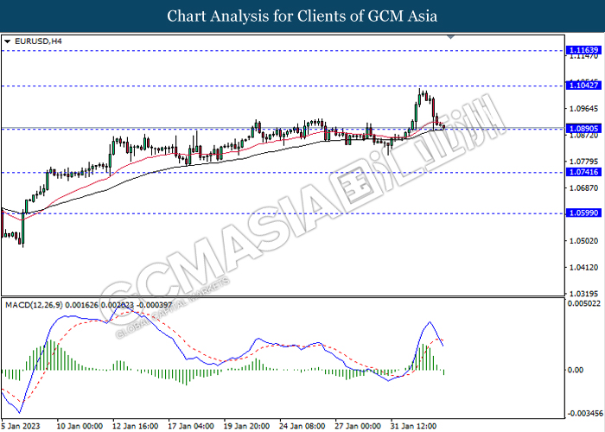Click the 17 Jan 04:00 time label
This screenshot has height=432, width=605.
coord(191,426)
